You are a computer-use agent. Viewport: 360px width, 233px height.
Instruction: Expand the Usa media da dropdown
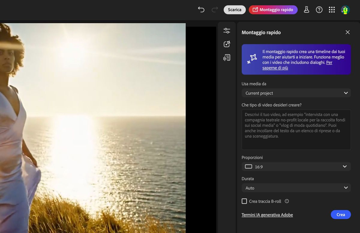[296, 93]
